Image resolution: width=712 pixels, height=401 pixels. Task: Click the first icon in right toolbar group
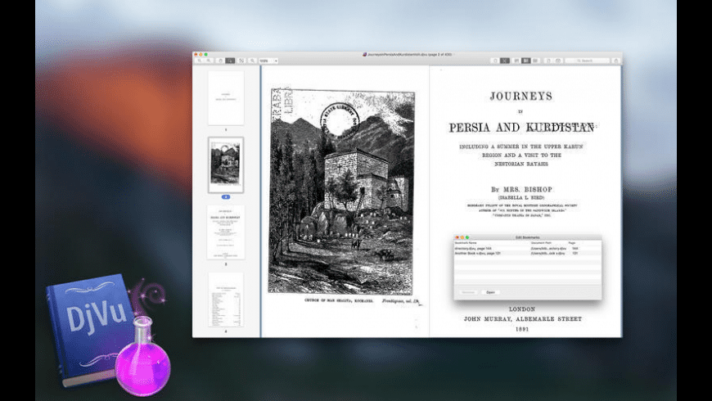(495, 61)
